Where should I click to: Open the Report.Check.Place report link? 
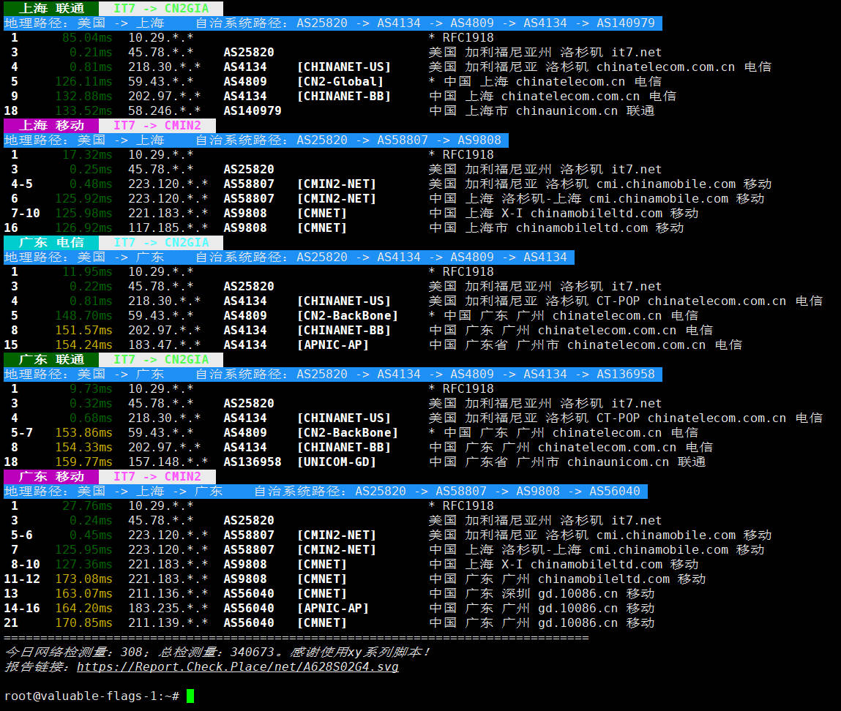tap(237, 666)
